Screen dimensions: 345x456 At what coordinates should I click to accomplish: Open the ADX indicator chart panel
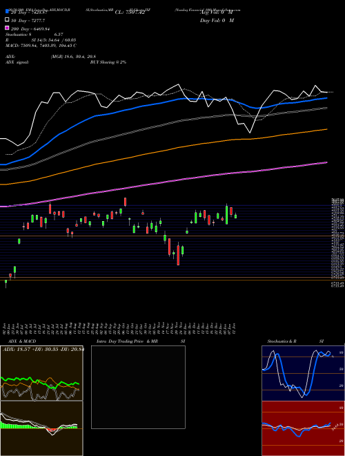pyautogui.click(x=41, y=373)
